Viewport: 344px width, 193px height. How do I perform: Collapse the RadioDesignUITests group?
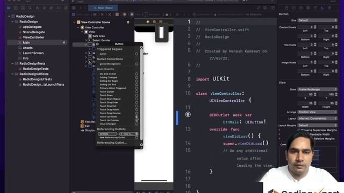[x=12, y=74]
